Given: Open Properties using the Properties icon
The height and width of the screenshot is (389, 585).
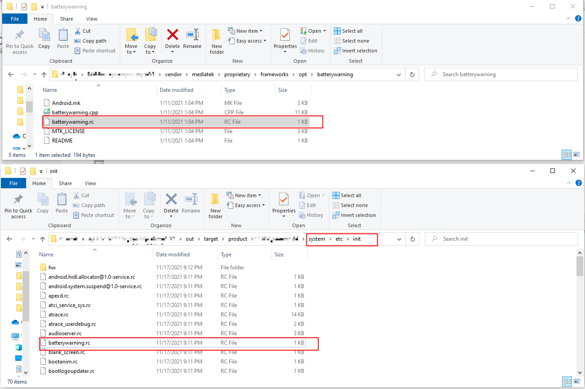Looking at the screenshot, I should [x=285, y=40].
